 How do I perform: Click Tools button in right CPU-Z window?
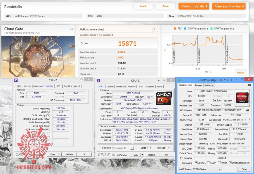[135, 155]
